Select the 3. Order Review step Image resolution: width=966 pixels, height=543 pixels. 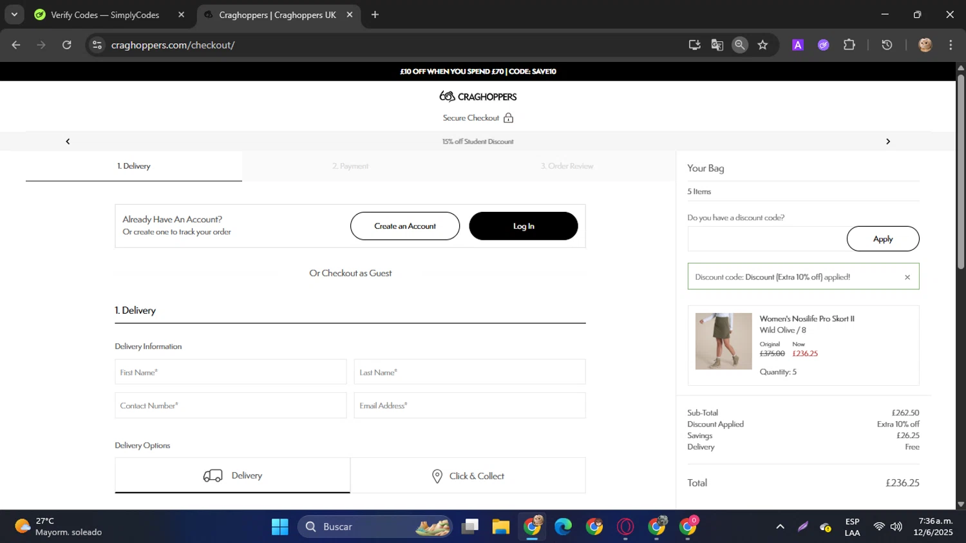(x=567, y=166)
